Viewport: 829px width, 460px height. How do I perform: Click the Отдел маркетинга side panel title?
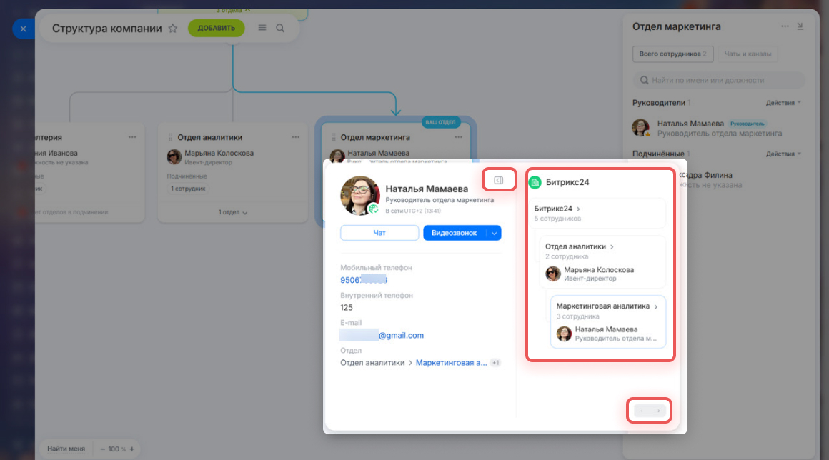[677, 26]
